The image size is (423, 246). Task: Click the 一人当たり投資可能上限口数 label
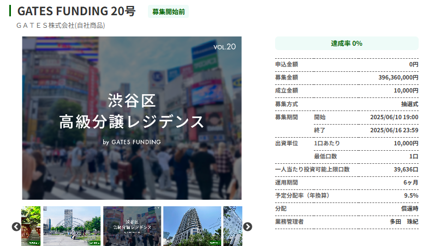(x=312, y=170)
